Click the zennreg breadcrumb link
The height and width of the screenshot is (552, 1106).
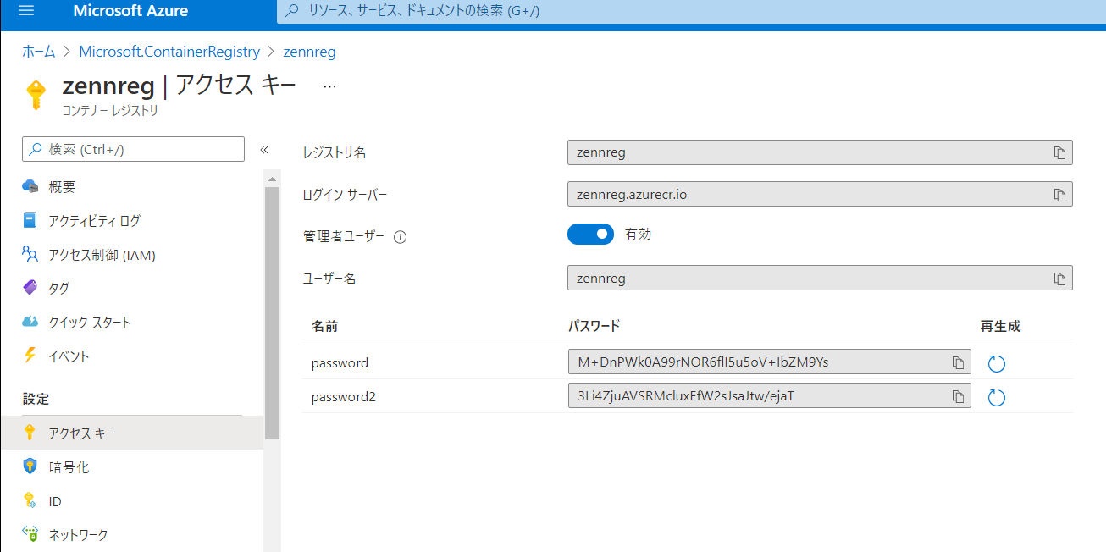pyautogui.click(x=310, y=52)
